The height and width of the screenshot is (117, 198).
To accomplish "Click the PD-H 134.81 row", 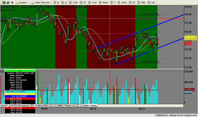I will click(x=20, y=101).
